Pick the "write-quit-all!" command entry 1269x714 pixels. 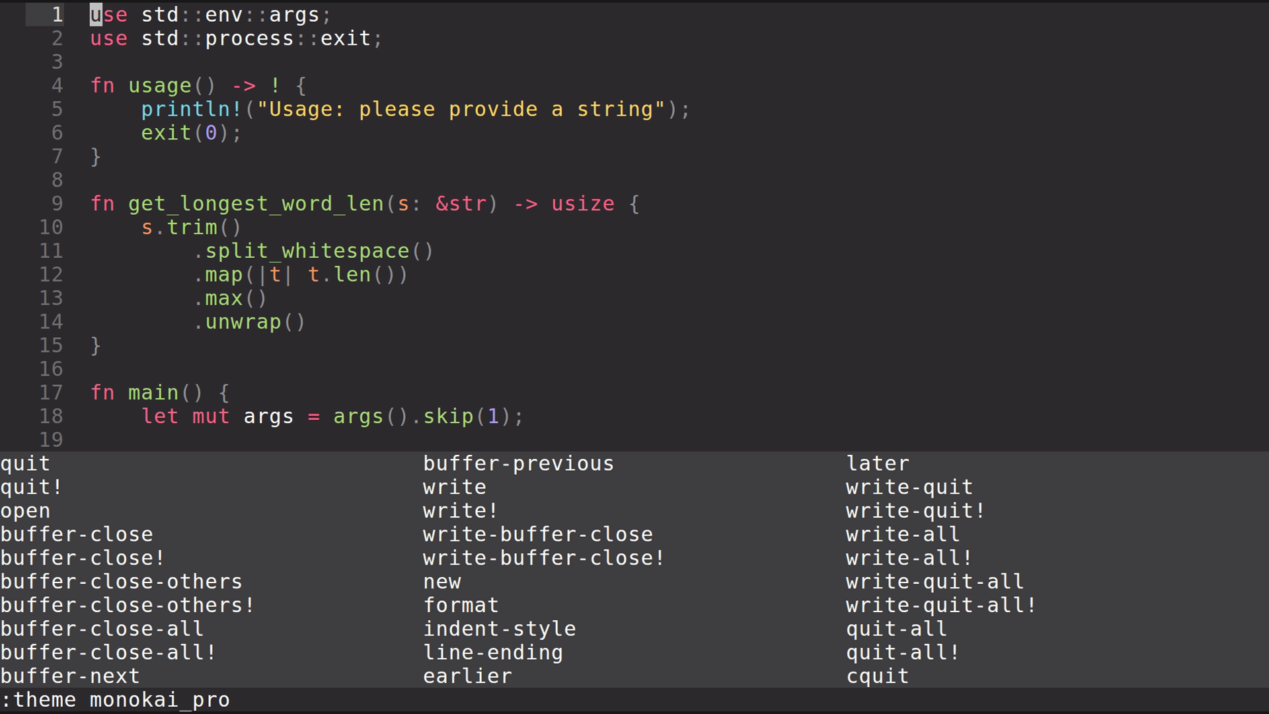941,606
